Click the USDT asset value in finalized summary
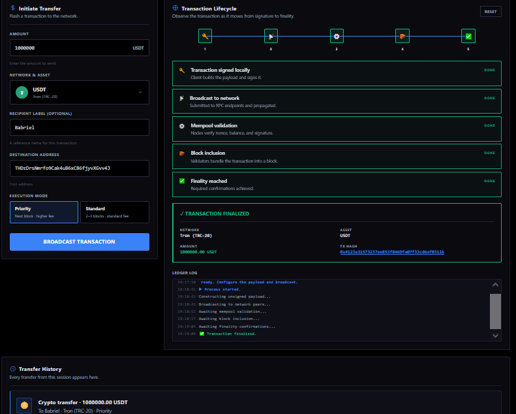Image resolution: width=516 pixels, height=414 pixels. click(345, 236)
